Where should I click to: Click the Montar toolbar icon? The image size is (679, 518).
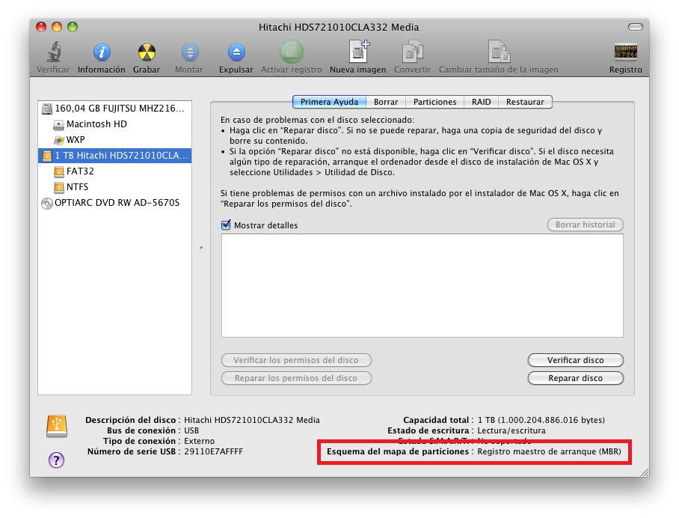point(190,52)
